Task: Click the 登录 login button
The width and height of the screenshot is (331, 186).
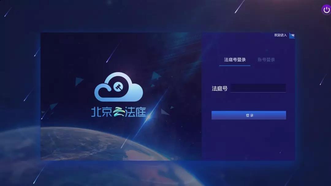Action: coord(249,115)
